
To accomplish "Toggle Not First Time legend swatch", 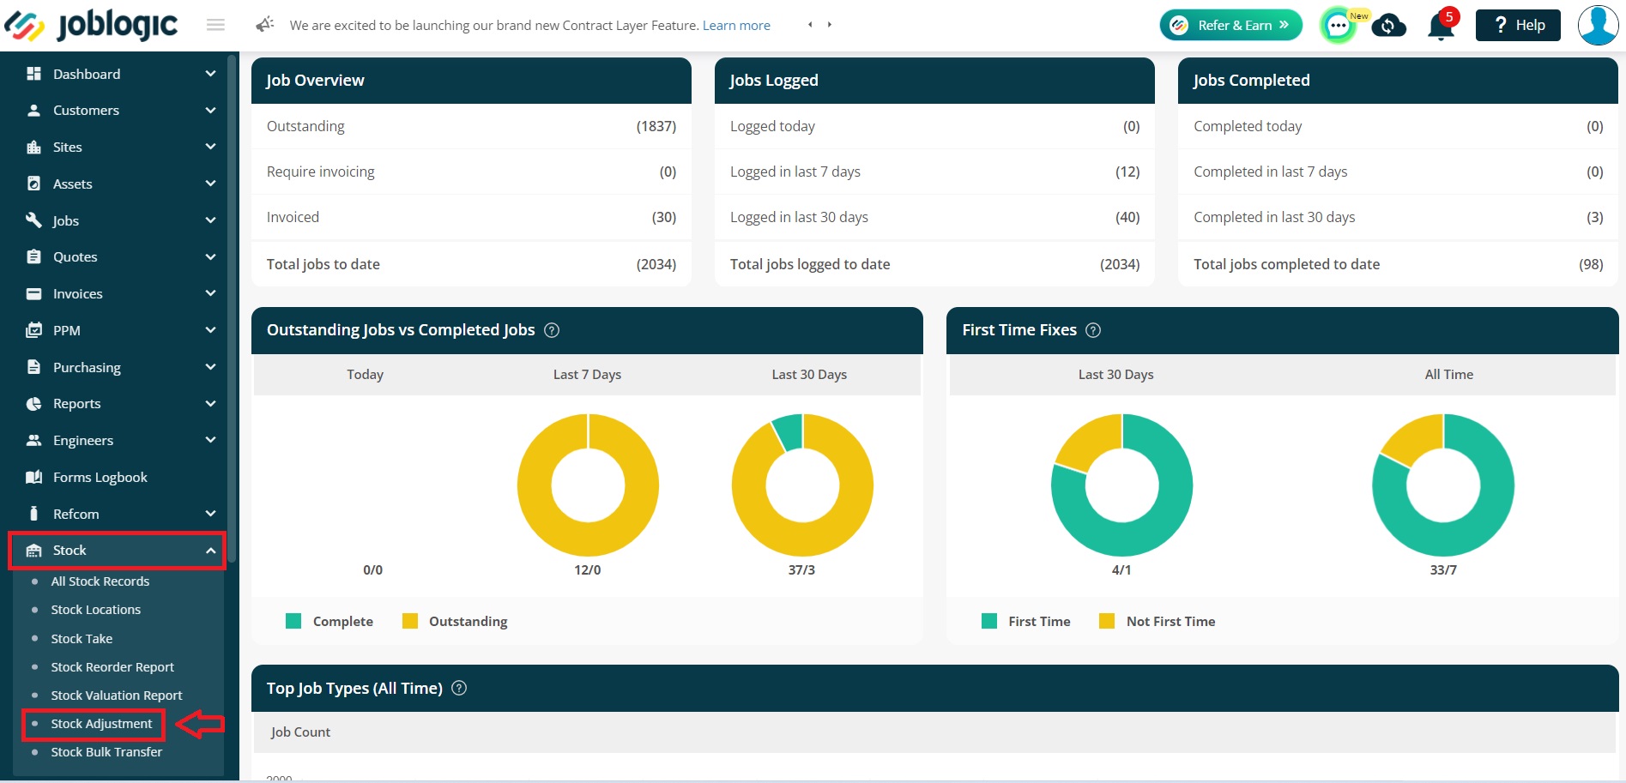I will [1107, 621].
